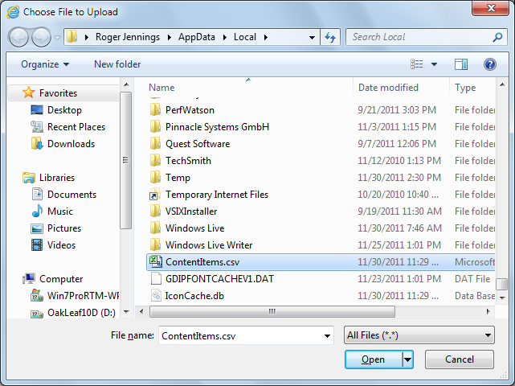Click the search magnifier icon

pos(497,37)
